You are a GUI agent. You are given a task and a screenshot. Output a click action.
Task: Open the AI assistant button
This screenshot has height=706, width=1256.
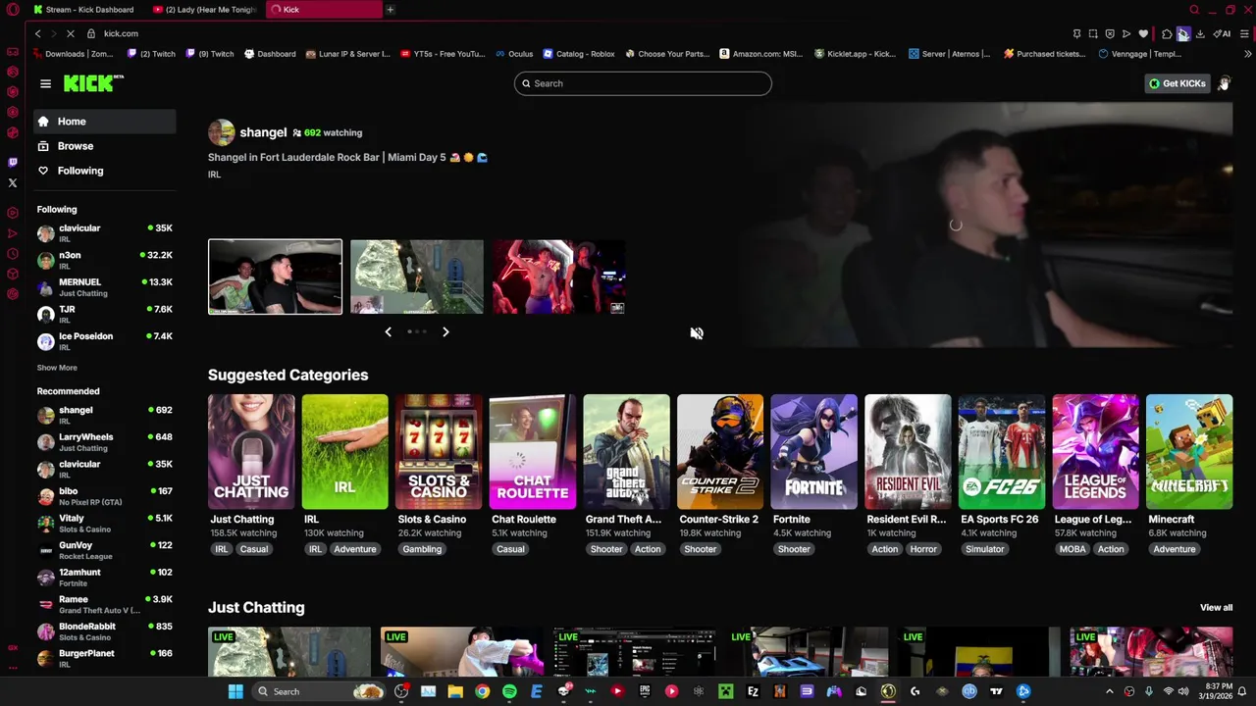(1222, 33)
